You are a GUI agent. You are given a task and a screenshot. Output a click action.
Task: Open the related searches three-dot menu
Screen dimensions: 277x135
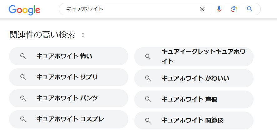(x=83, y=35)
